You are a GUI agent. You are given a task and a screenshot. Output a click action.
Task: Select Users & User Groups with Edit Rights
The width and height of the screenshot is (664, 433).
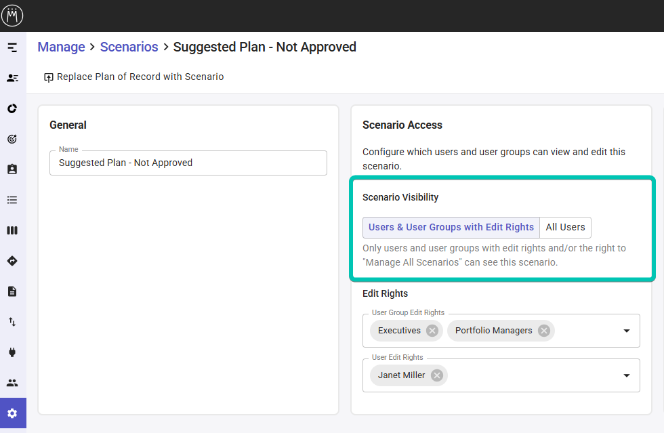(451, 228)
